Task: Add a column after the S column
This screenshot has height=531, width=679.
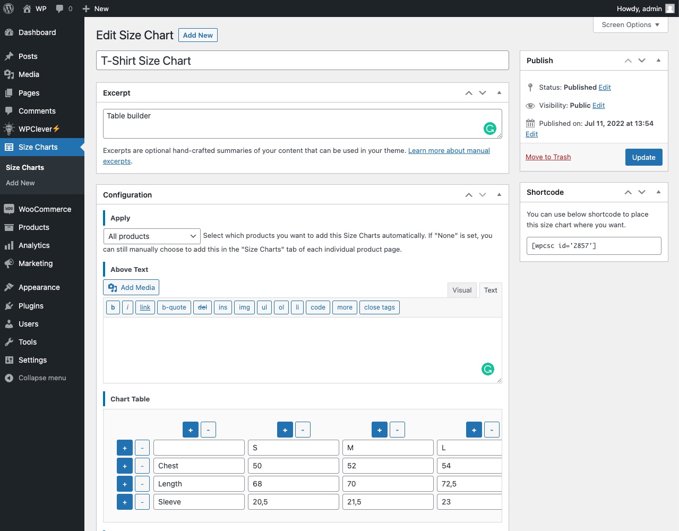Action: point(285,430)
